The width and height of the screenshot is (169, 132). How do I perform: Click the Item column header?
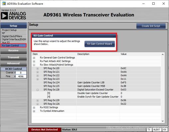[35, 54]
